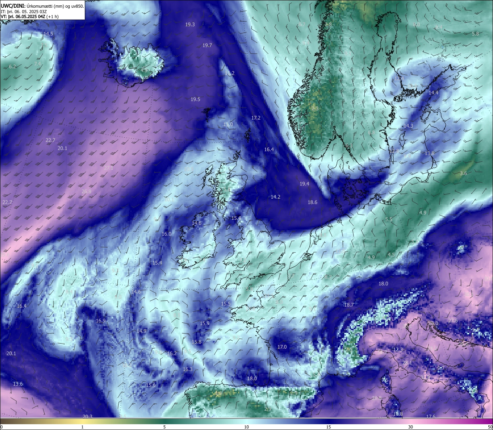Click the 19.3 value north of Iceland
Image resolution: width=493 pixels, height=430 pixels.
(190, 24)
